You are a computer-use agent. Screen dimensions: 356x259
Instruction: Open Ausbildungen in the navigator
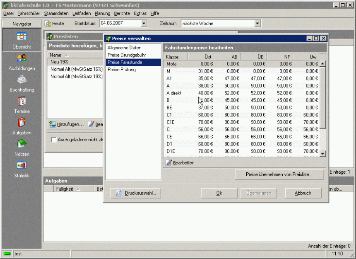point(22,58)
